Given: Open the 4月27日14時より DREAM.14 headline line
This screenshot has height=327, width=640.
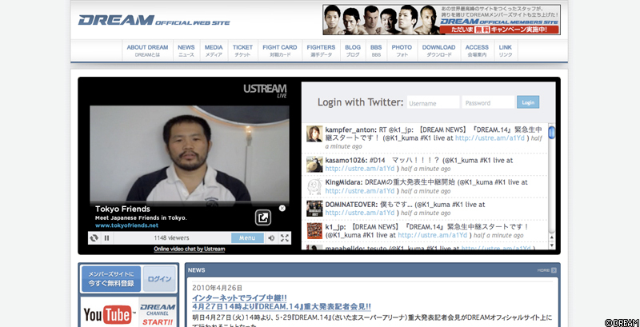Looking at the screenshot, I should click(x=282, y=307).
